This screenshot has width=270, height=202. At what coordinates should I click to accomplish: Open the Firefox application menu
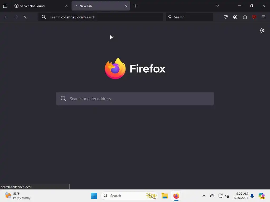tap(263, 17)
